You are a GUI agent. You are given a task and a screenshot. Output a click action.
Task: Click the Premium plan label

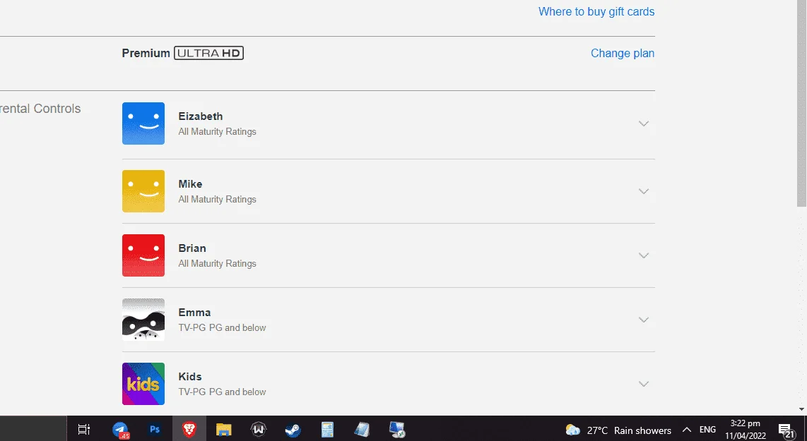click(146, 54)
